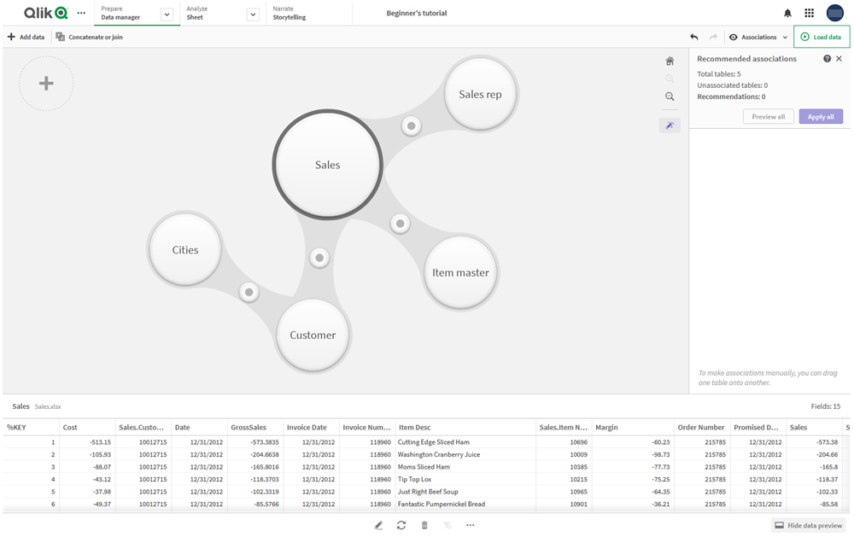Expand the Analyze Sheet dropdown arrow

coord(253,15)
